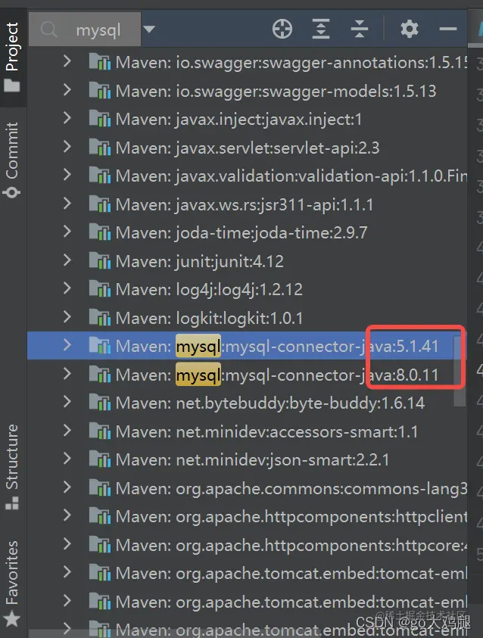Switch to the Project tool window tab

tap(12, 57)
